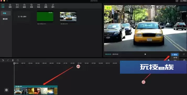This screenshot has width=187, height=95.
Task: Select 素材库 (Material library) in the sidebar
Action: tap(5, 19)
